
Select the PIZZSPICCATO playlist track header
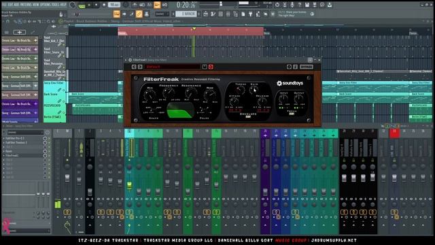coord(54,109)
